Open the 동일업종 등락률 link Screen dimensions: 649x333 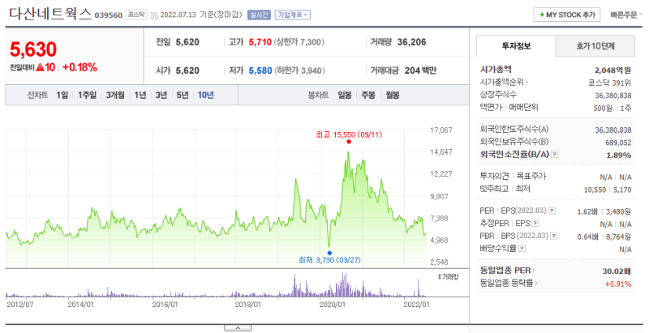509,284
